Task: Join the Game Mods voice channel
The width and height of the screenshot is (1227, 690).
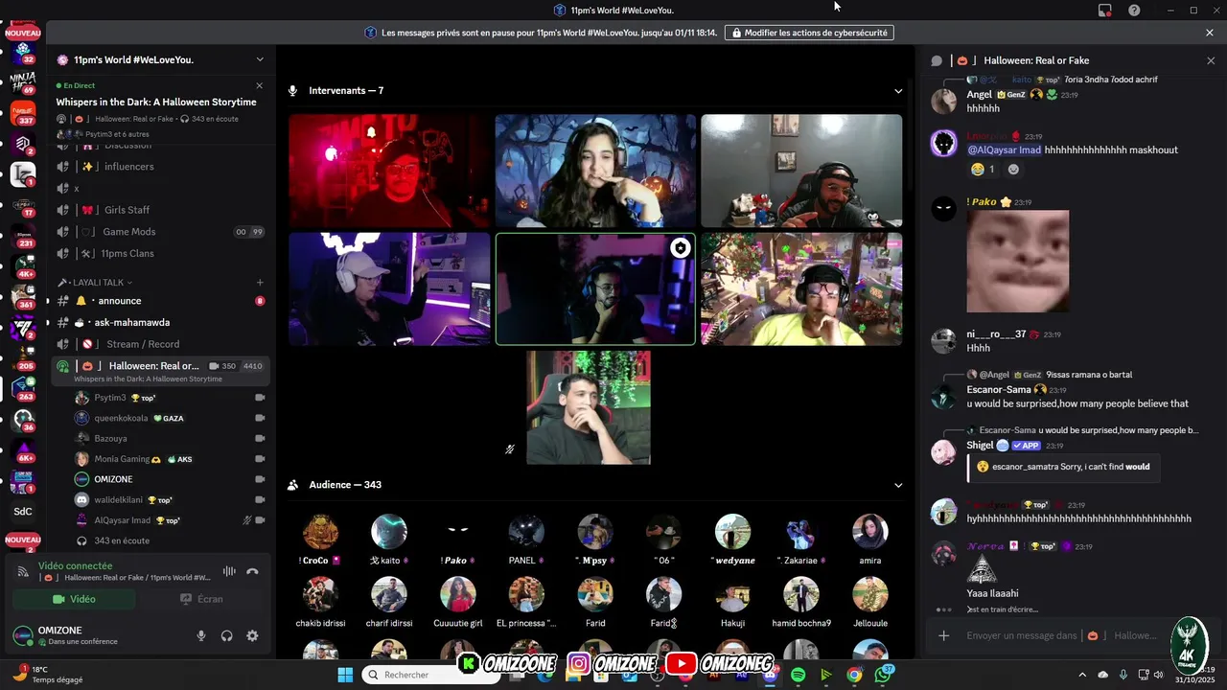Action: (160, 232)
